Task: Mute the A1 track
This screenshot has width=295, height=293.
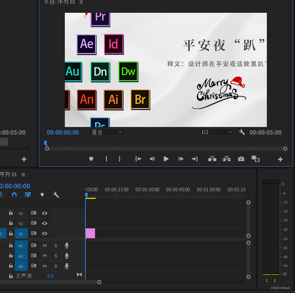Action: [x=45, y=246]
